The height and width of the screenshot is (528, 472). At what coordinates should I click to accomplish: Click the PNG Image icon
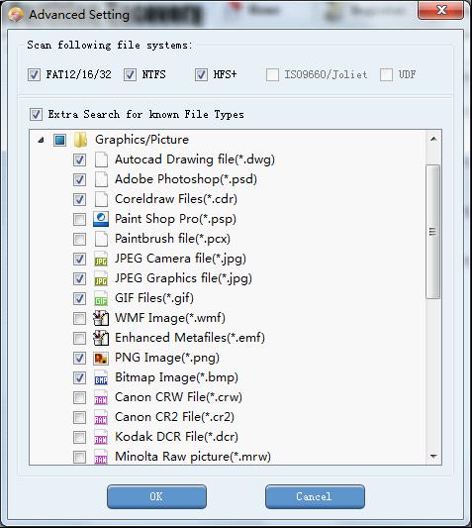pyautogui.click(x=101, y=358)
